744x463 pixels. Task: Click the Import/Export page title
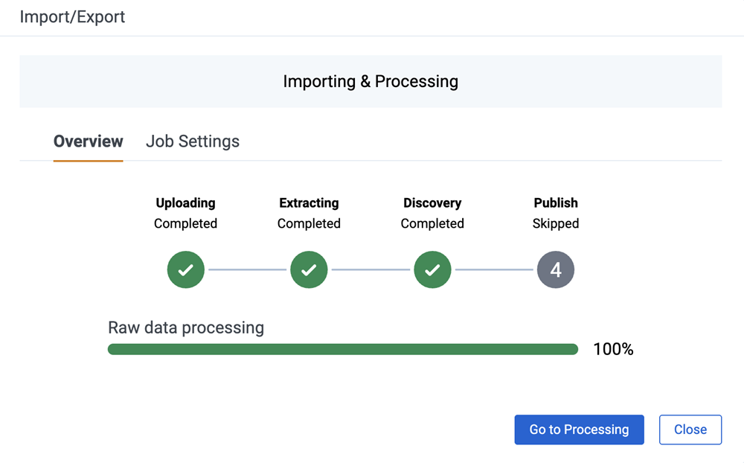[x=72, y=17]
